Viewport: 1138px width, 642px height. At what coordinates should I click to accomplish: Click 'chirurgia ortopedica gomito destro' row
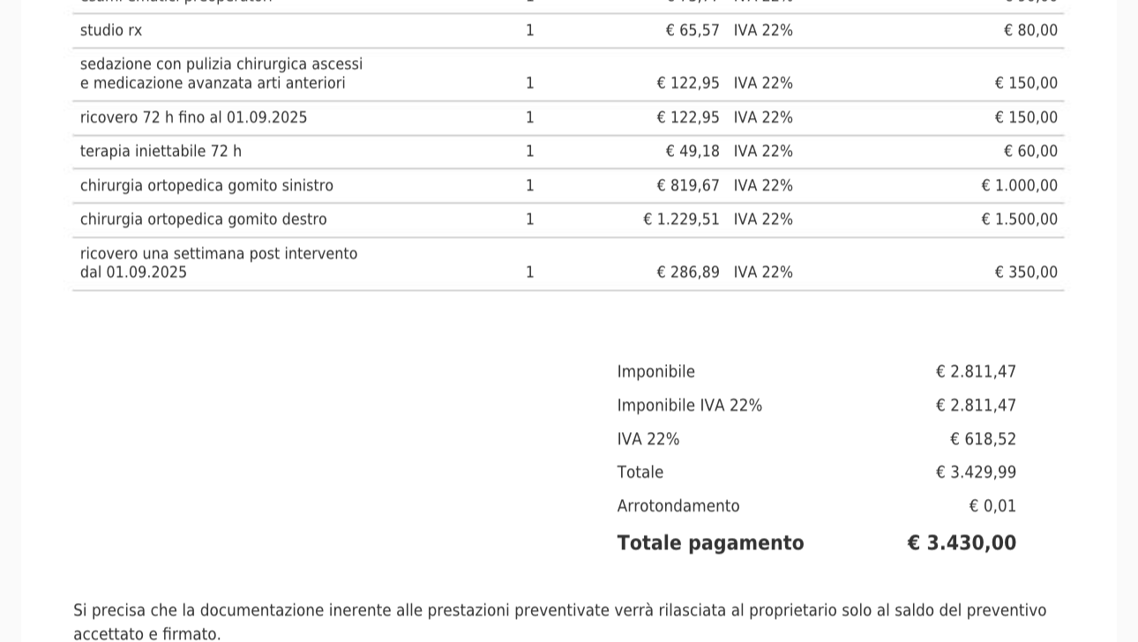click(x=203, y=220)
